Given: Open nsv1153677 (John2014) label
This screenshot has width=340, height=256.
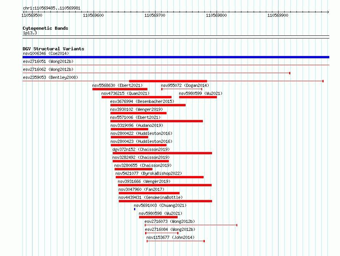Looking at the screenshot, I should tap(170, 237).
